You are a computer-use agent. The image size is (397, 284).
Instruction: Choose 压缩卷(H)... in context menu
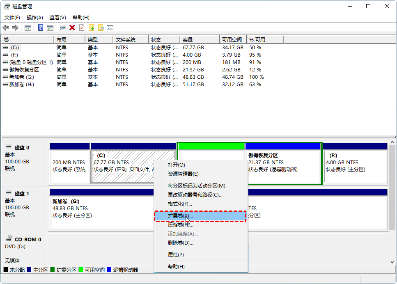pos(201,225)
